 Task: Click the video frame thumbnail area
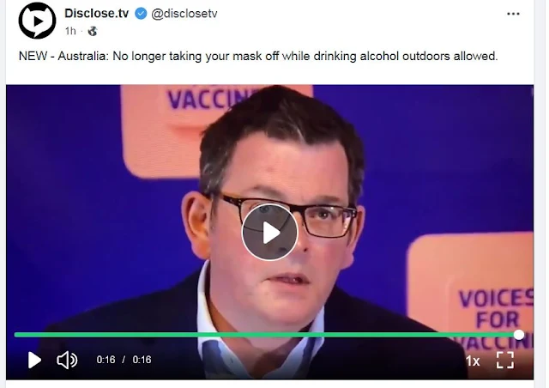tap(269, 232)
